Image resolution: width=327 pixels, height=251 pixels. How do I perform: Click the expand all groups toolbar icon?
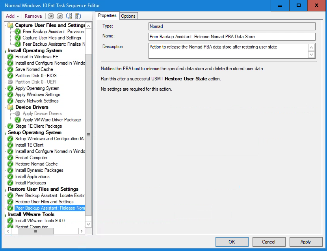point(69,16)
